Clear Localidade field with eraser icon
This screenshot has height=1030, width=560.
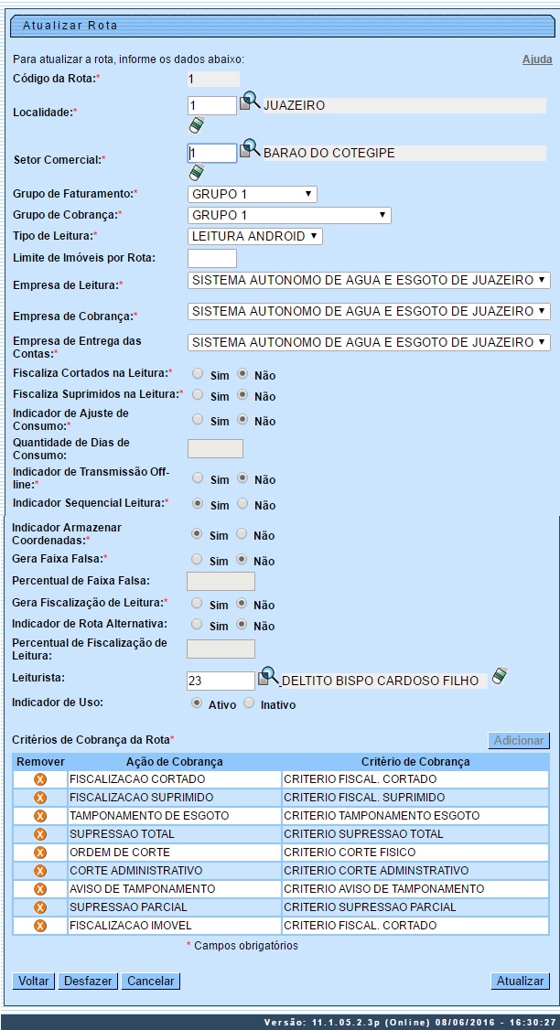tap(197, 124)
